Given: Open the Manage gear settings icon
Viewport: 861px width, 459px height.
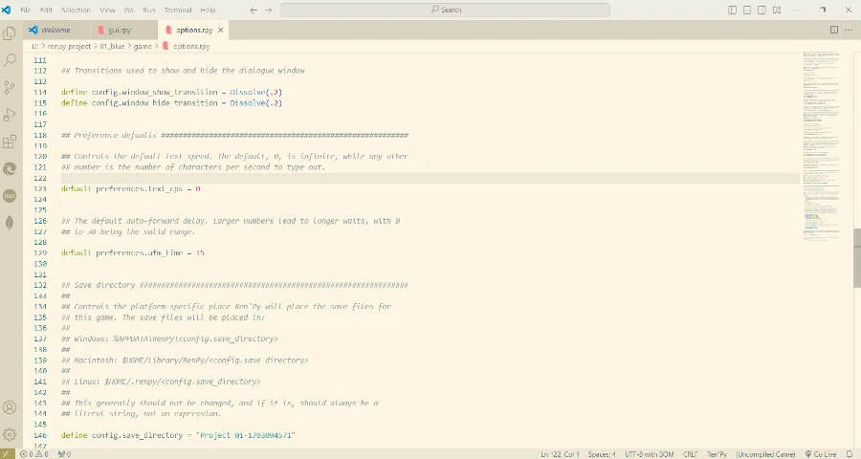Looking at the screenshot, I should (10, 435).
